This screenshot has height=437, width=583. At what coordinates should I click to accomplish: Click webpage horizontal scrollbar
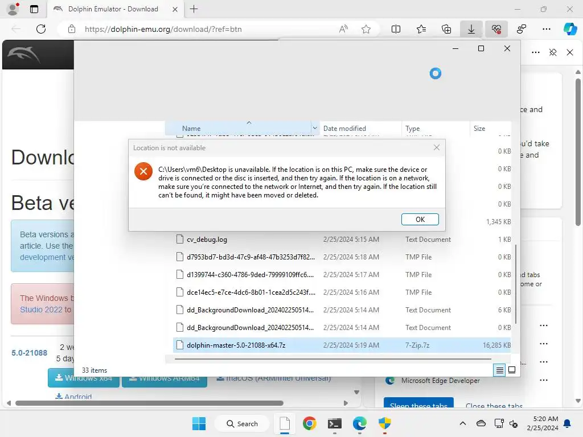150,403
